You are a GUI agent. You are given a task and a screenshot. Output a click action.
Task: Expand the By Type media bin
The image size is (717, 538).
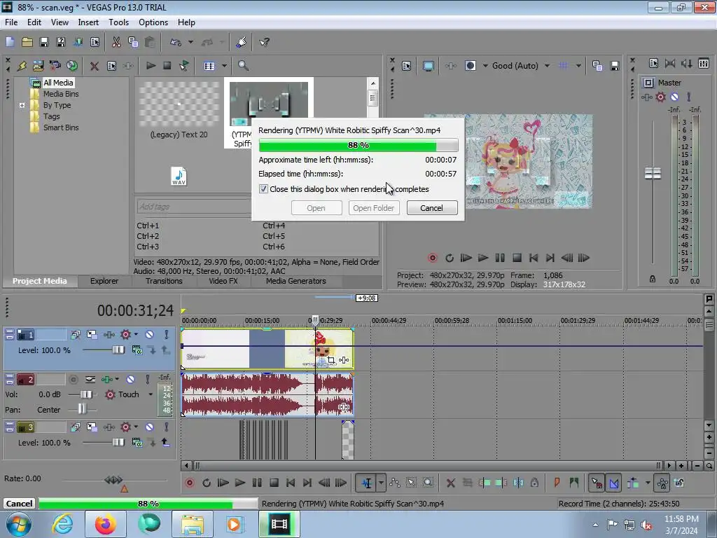click(22, 105)
